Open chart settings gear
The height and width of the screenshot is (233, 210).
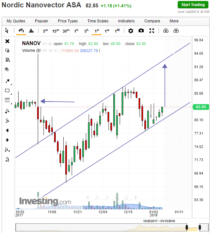click(131, 31)
